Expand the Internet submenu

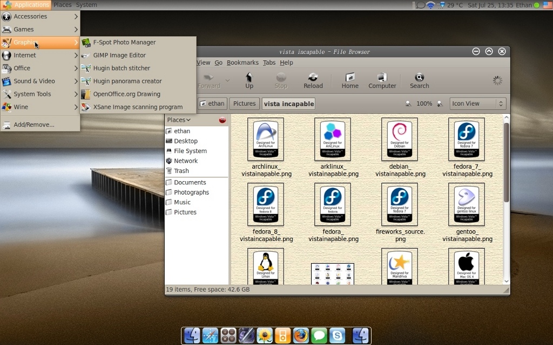coord(40,56)
